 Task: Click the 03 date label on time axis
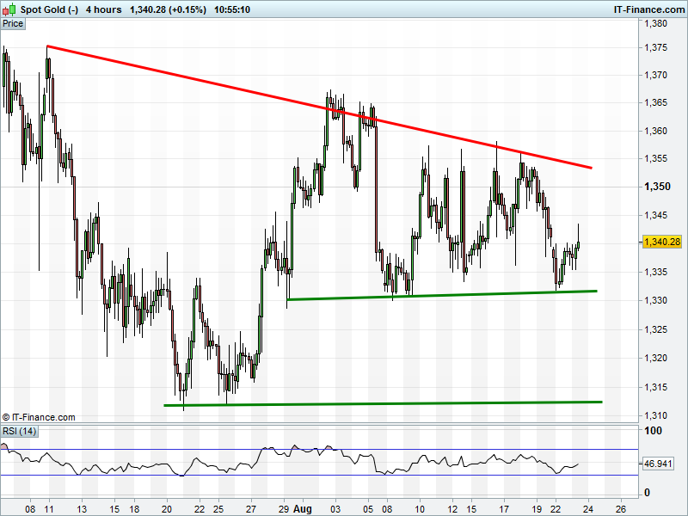[335, 509]
